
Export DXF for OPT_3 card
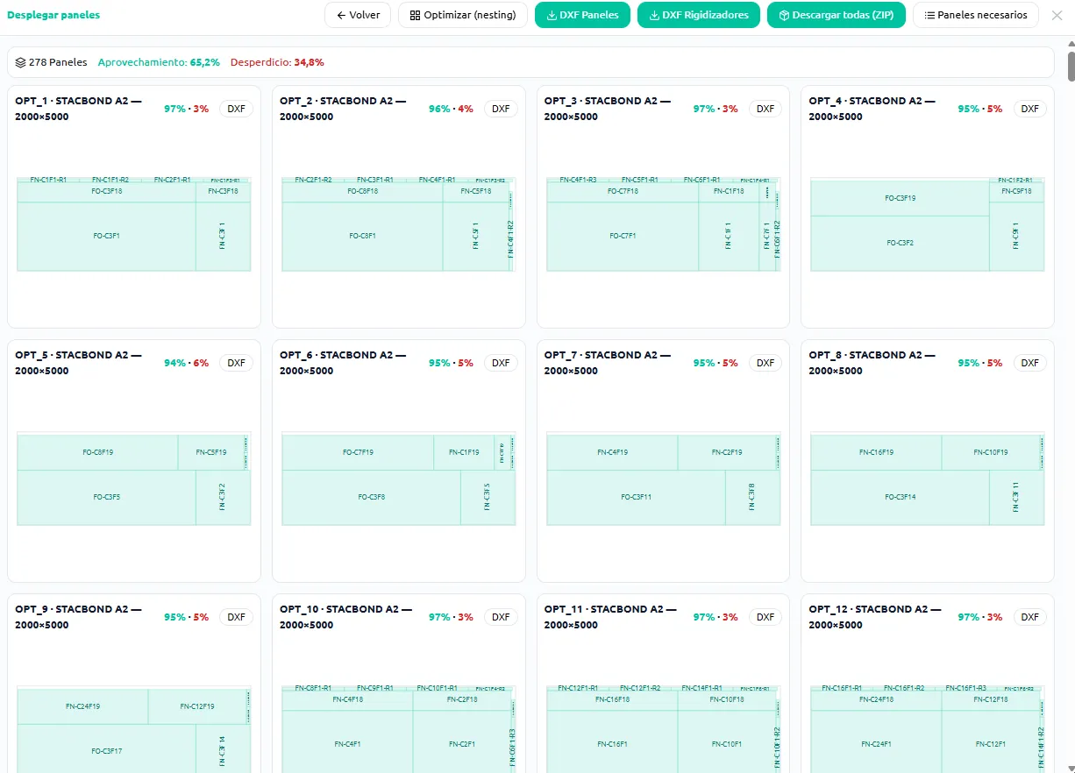[765, 109]
